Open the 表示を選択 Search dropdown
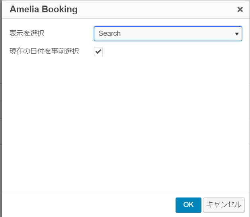 click(168, 33)
